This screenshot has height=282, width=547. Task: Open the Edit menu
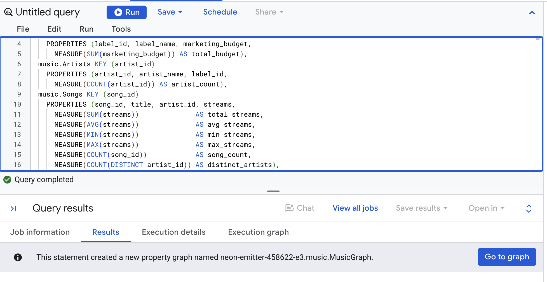coord(54,29)
